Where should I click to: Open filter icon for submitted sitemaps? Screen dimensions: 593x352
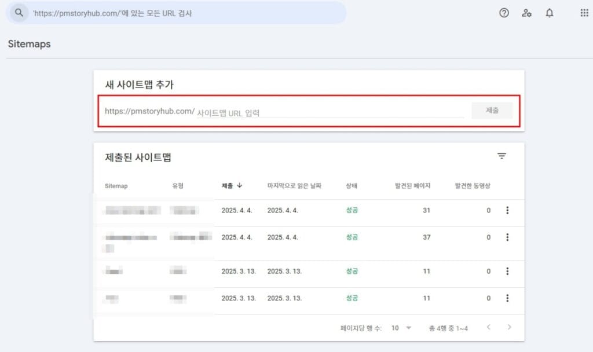502,156
